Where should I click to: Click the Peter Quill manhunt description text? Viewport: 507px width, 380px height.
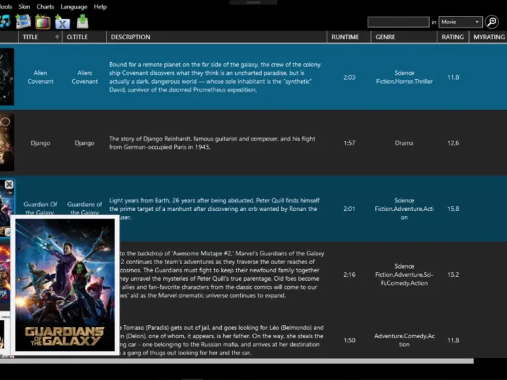point(214,208)
